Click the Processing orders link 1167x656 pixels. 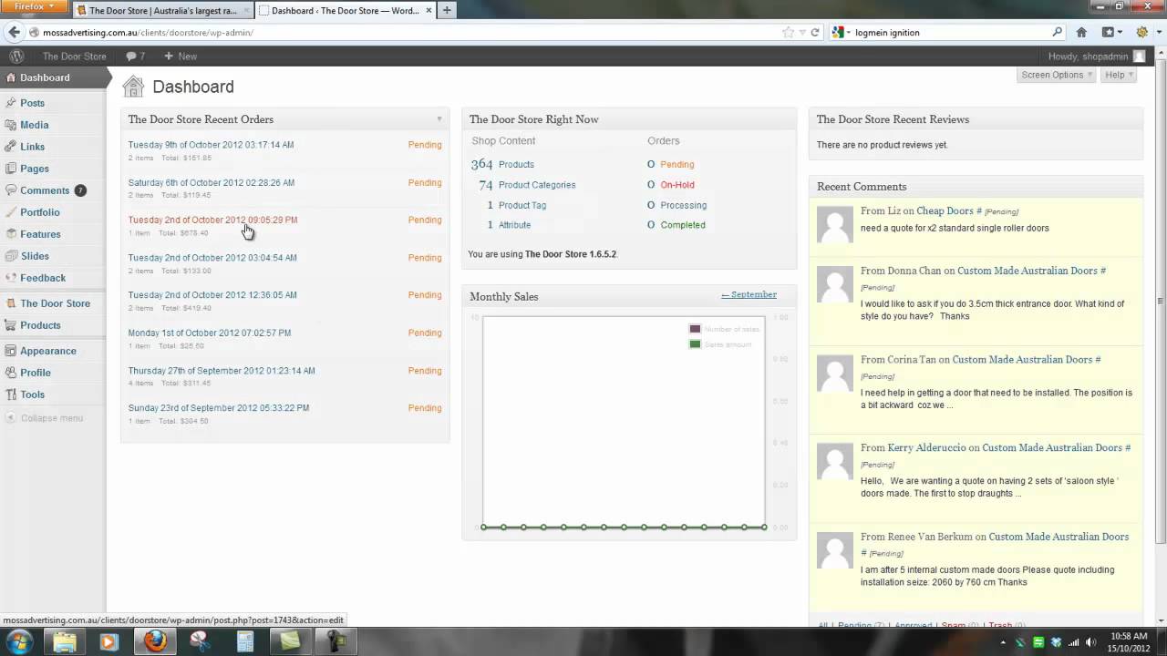[x=683, y=205]
